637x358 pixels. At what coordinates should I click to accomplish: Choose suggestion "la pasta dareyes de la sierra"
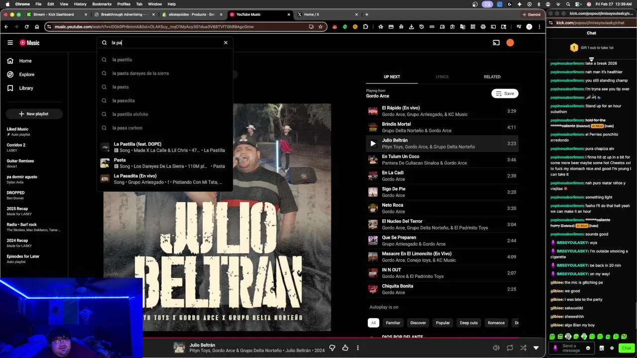pyautogui.click(x=164, y=73)
